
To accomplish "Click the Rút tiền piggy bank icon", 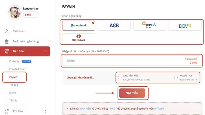I will click(7, 111).
